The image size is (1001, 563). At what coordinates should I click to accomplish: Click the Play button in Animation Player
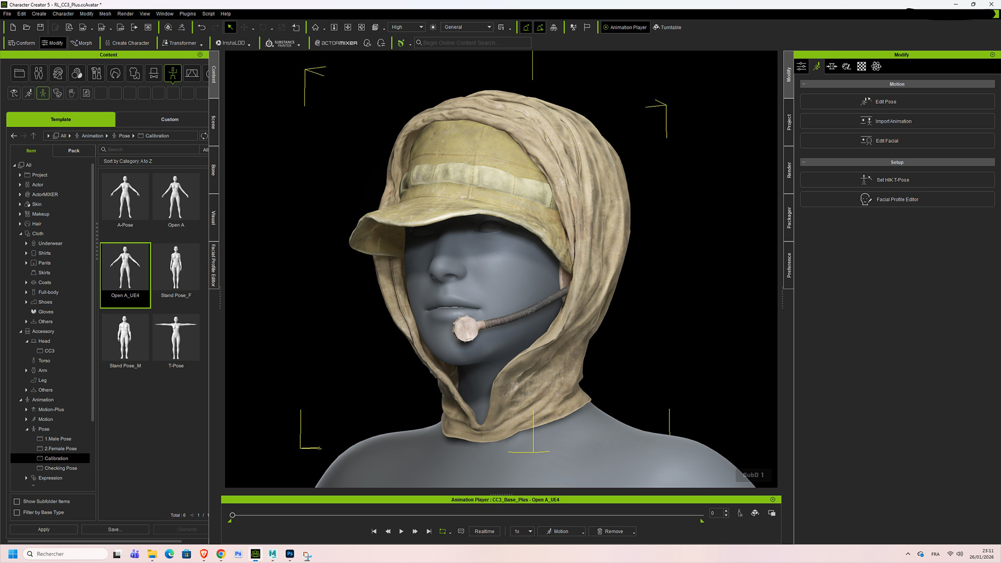pos(401,532)
